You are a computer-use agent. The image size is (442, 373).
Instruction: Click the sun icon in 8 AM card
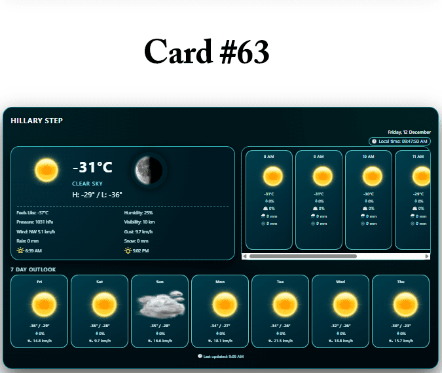(x=268, y=176)
